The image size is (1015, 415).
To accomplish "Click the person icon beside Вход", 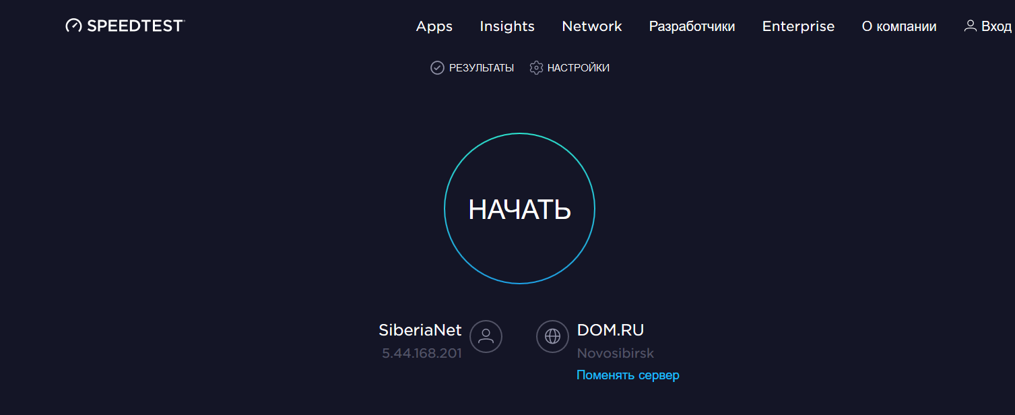I will pos(971,26).
